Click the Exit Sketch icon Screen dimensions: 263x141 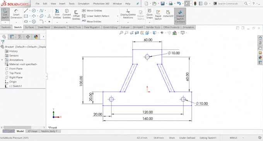[x=5, y=14]
